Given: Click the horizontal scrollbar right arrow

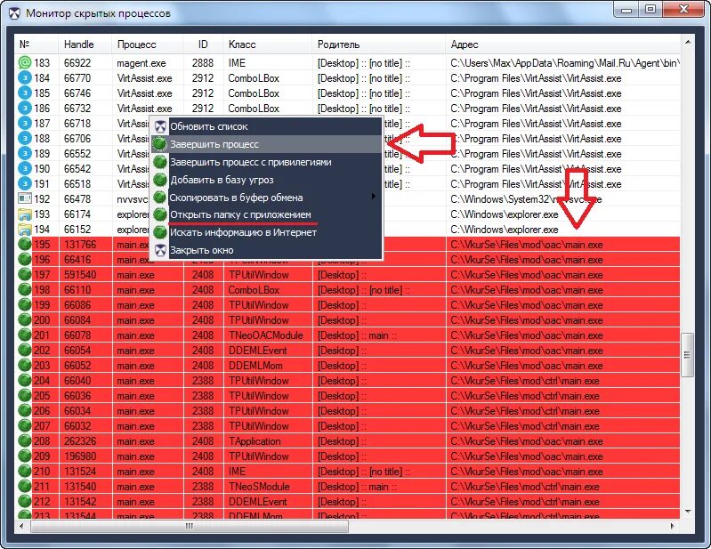Looking at the screenshot, I should [673, 526].
